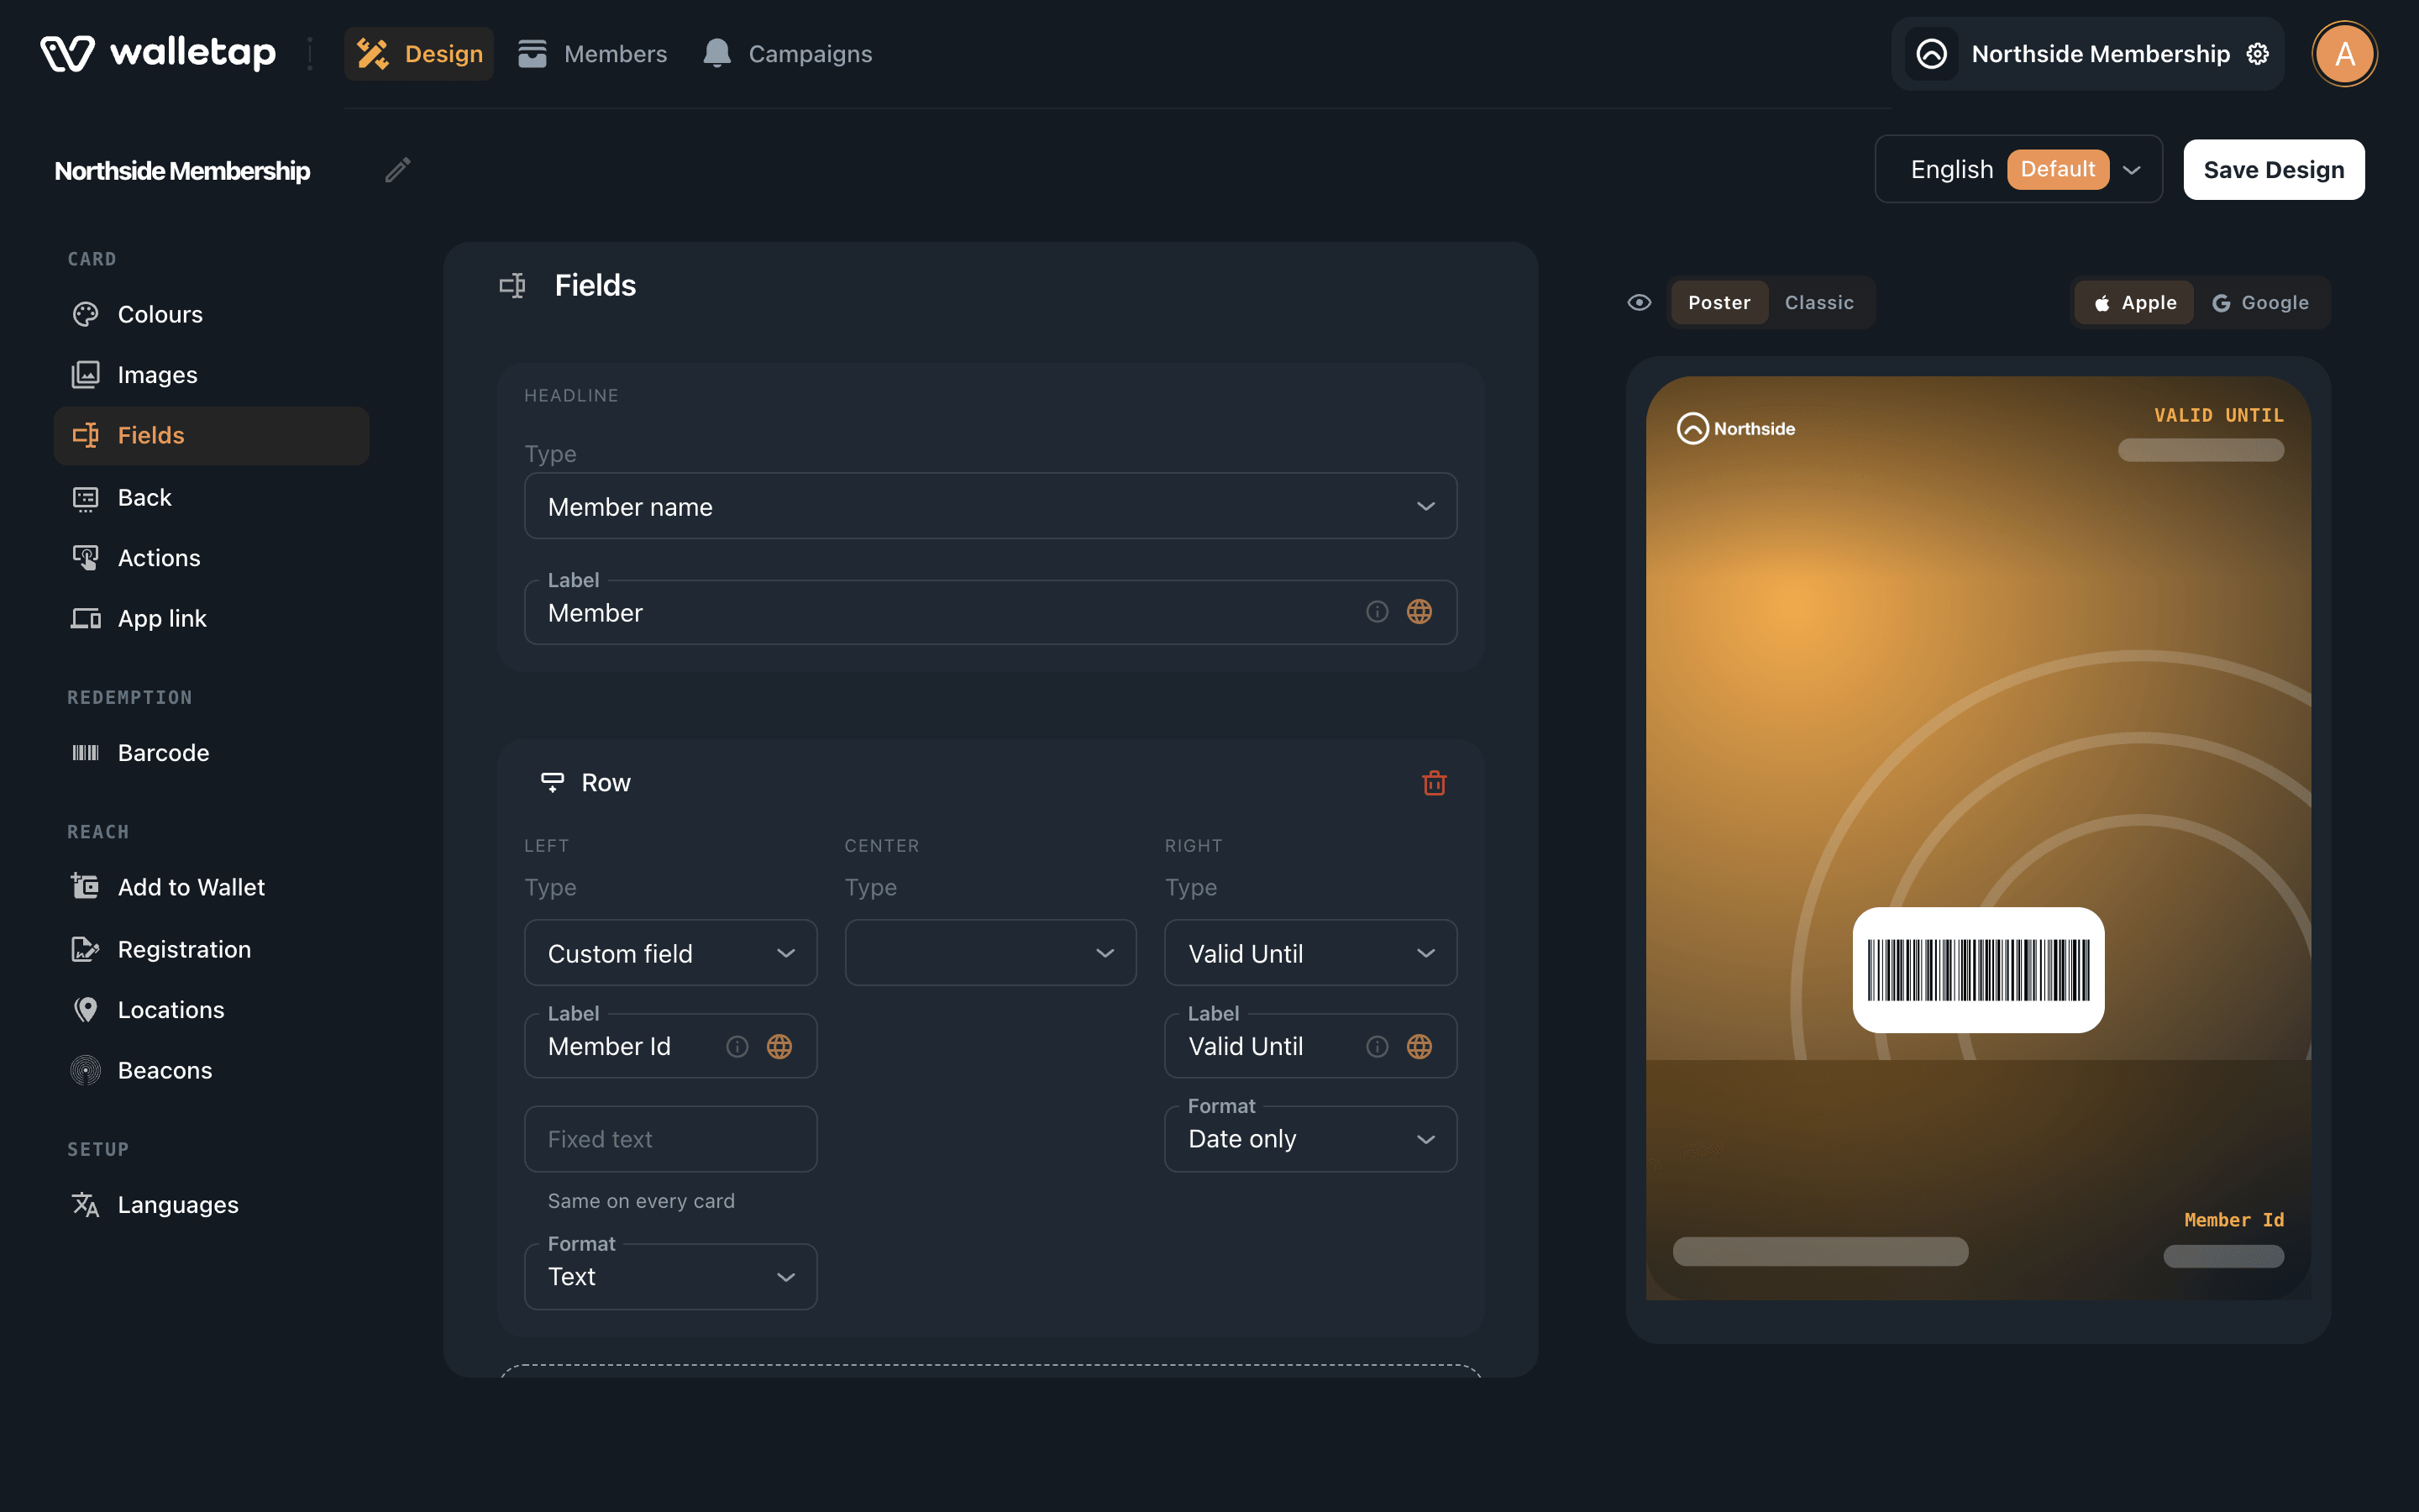Open the English Default language selector
The image size is (2419, 1512).
[x=2018, y=169]
